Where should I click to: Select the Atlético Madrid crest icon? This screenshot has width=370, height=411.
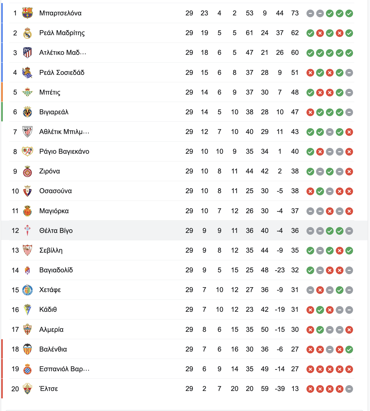click(x=27, y=53)
